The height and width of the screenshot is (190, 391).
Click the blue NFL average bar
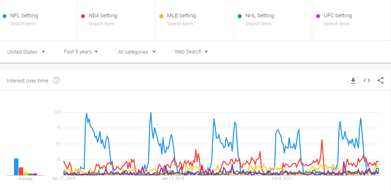[x=16, y=167]
